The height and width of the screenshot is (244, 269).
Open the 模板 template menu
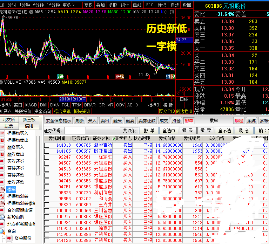(x=168, y=105)
